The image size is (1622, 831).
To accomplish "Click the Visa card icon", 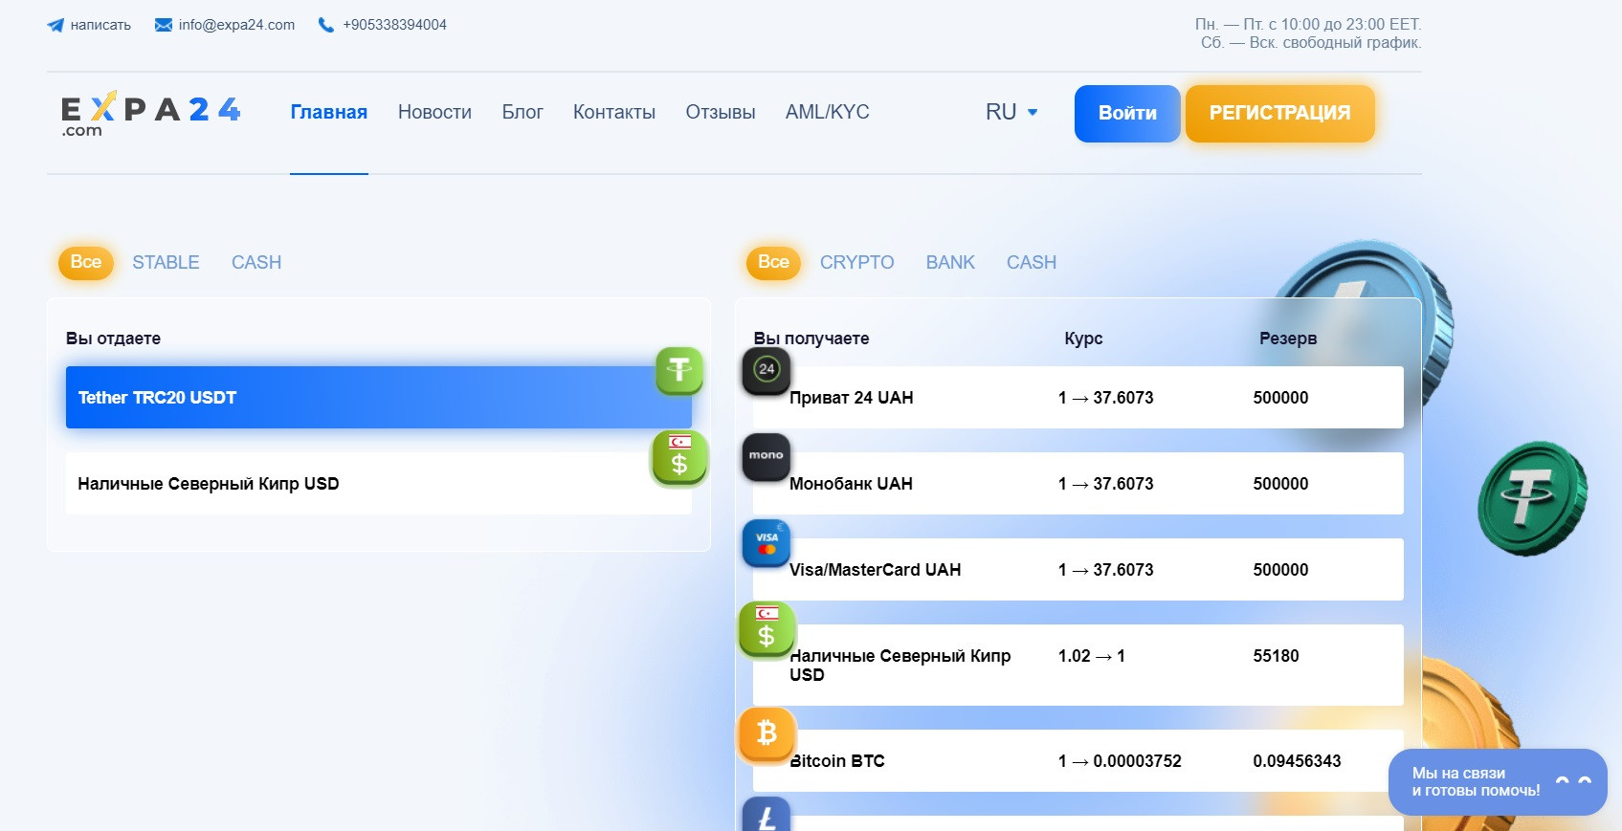I will click(767, 543).
